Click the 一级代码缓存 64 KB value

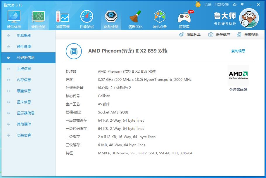(x=121, y=129)
